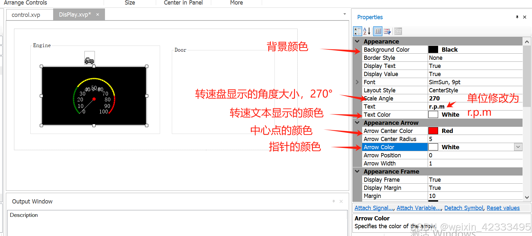532x236 pixels.
Task: Select the black tachometer gauge control
Action: click(x=94, y=96)
